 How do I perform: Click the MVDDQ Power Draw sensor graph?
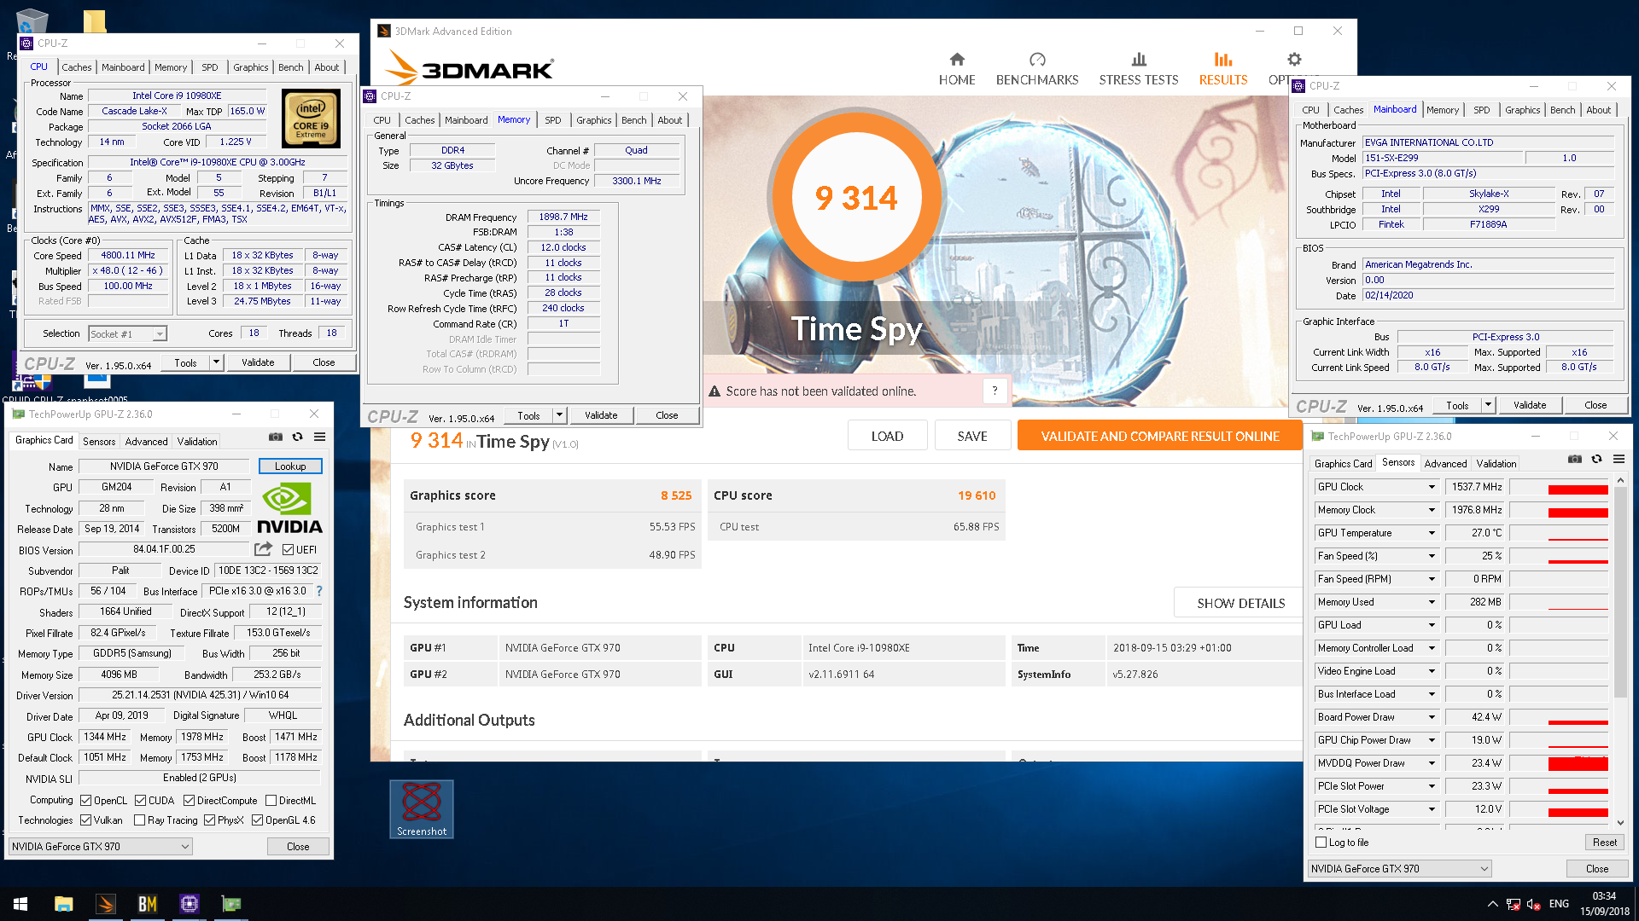1559,763
